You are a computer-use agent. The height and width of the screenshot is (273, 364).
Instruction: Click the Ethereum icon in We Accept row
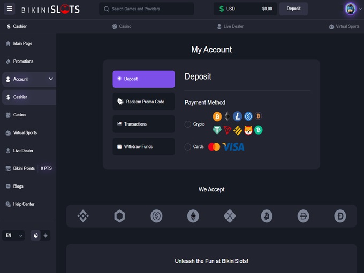[x=193, y=216]
